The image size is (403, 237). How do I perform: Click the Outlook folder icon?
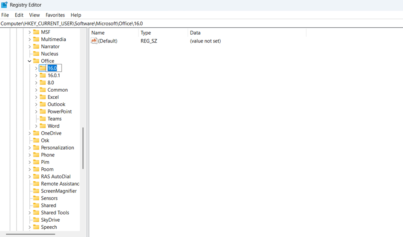[43, 104]
